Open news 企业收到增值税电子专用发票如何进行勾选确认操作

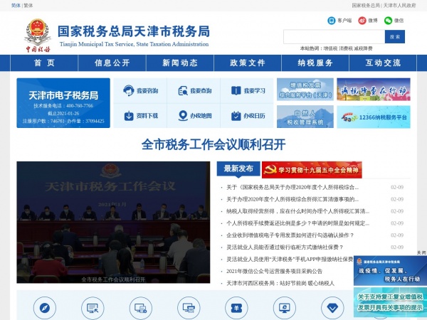pos(290,235)
